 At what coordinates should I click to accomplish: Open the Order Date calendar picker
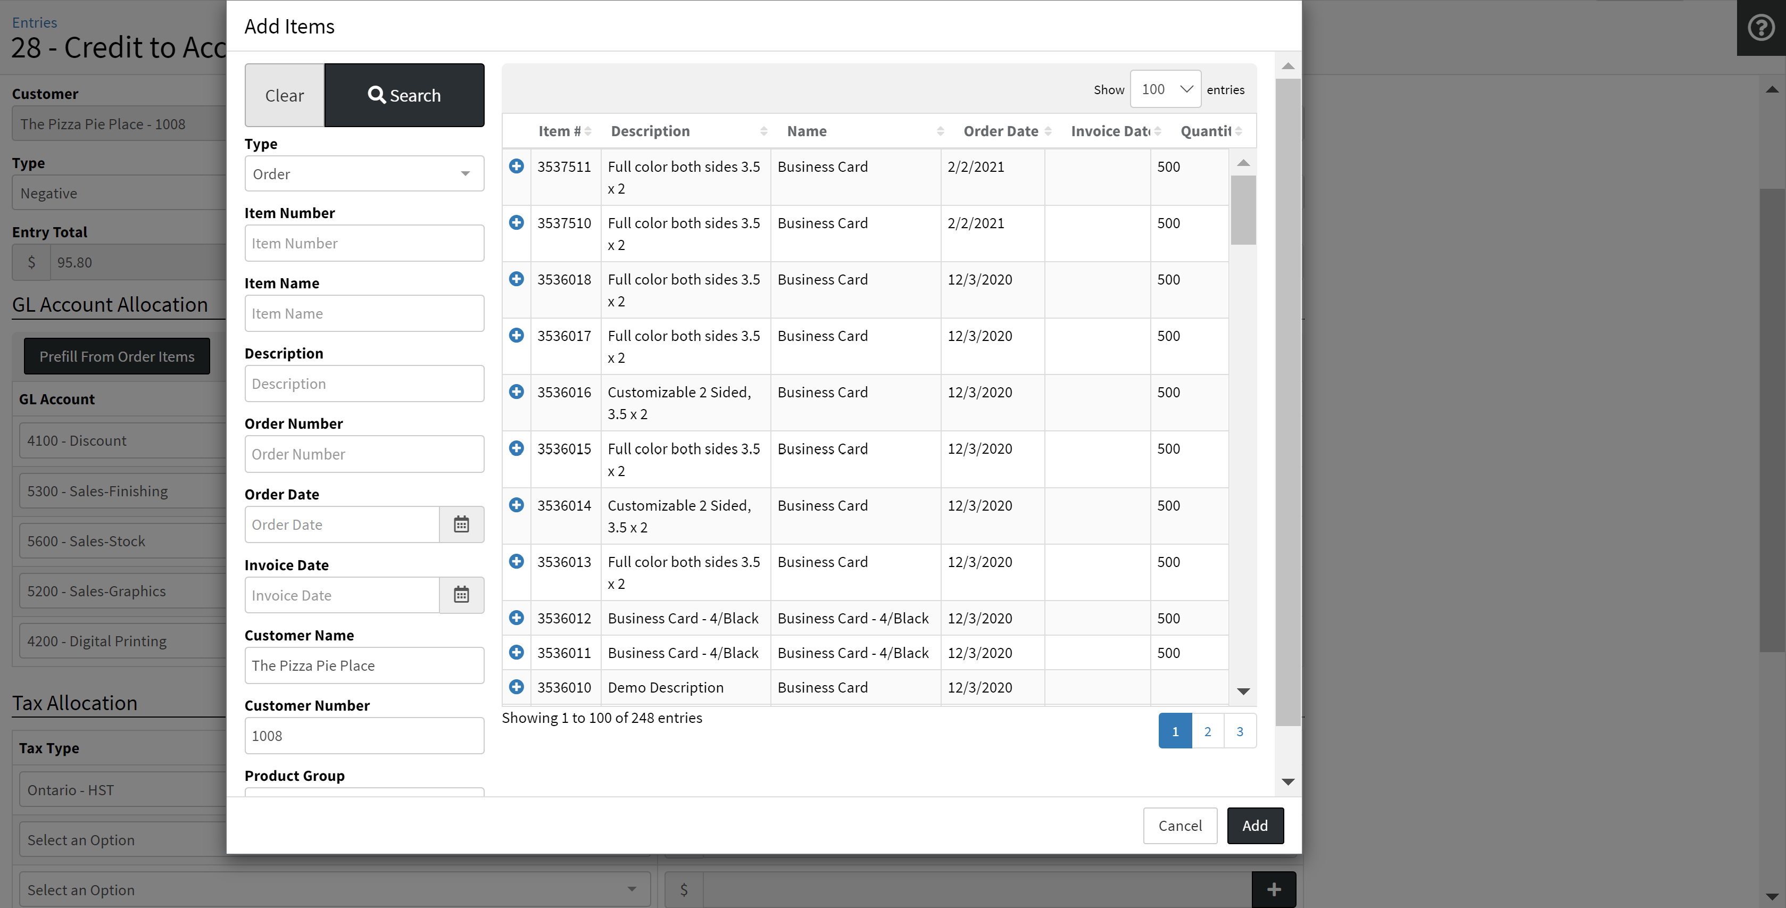461,524
